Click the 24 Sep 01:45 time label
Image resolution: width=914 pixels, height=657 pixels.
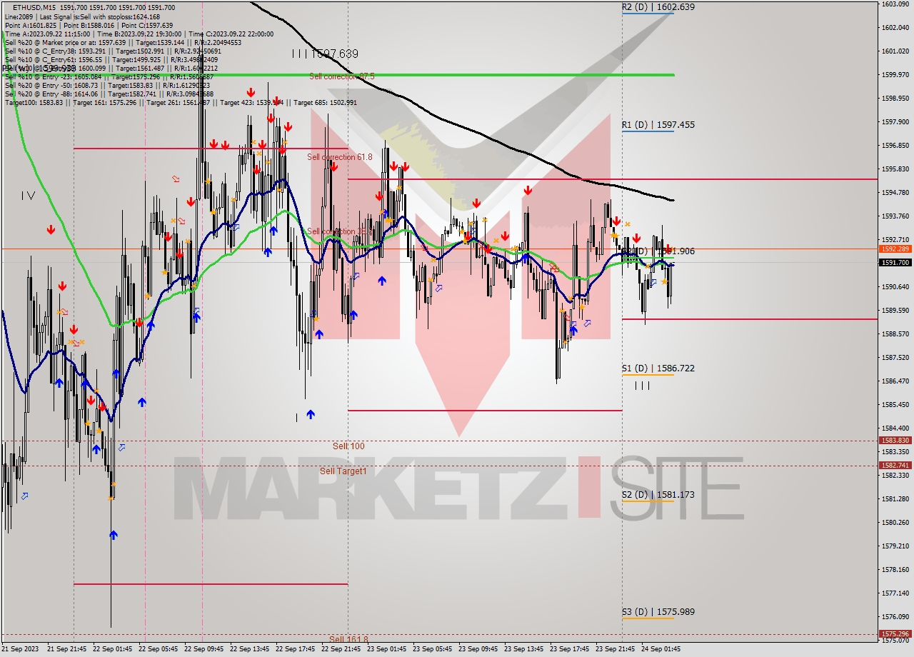point(662,650)
